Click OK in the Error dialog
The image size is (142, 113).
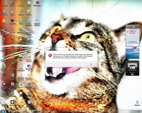coord(91,64)
